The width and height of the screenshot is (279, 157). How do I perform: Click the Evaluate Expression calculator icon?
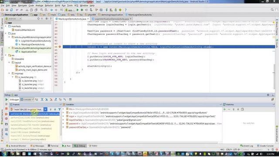70,99
